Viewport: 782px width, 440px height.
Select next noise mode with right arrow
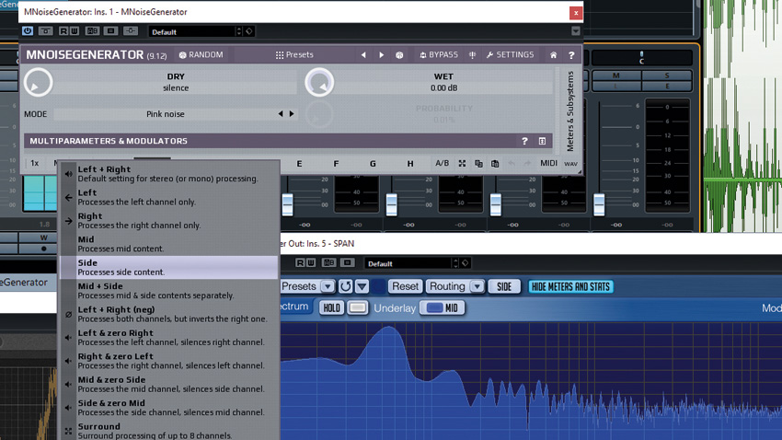pyautogui.click(x=292, y=114)
